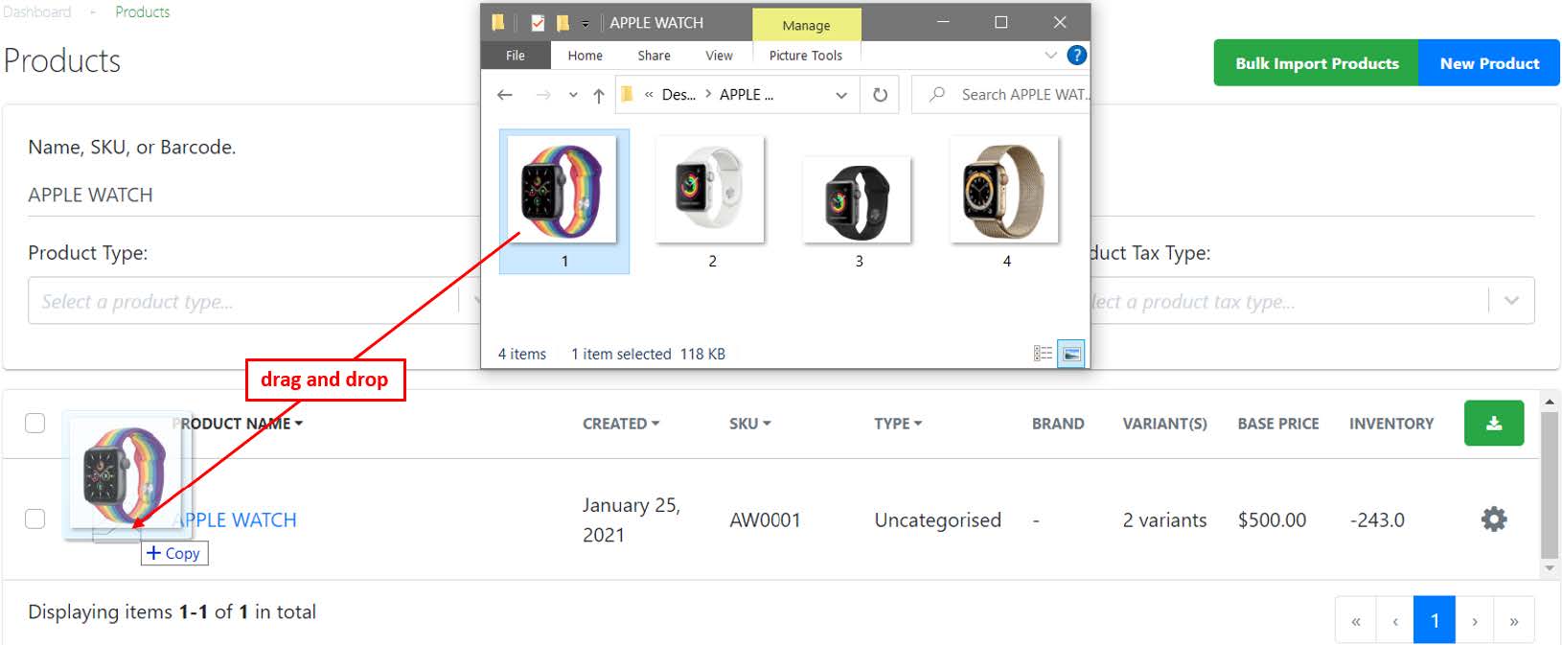
Task: Sort by TYPE column
Action: click(x=898, y=424)
